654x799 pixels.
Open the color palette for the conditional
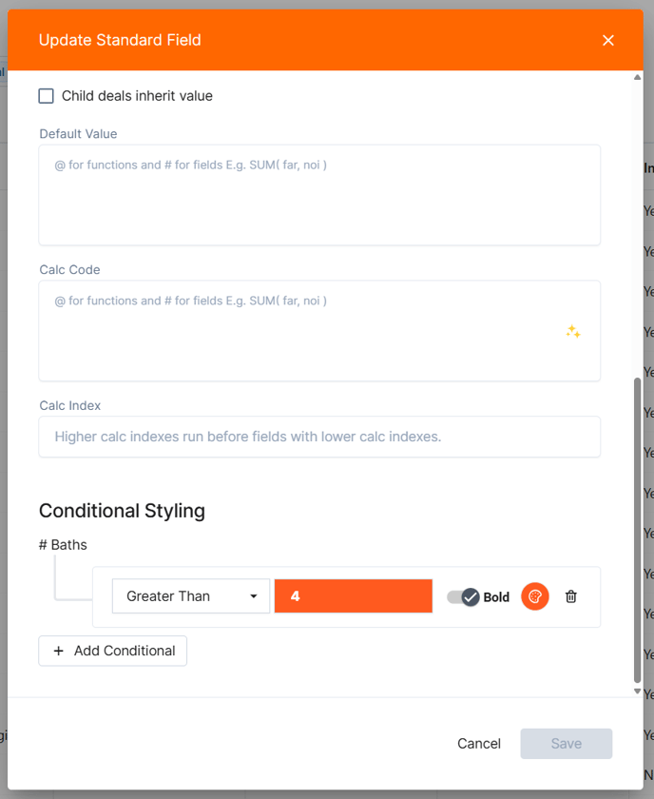pyautogui.click(x=535, y=596)
